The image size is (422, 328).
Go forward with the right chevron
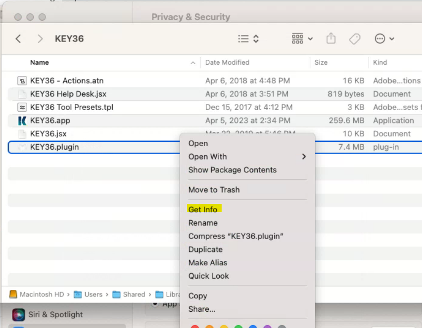pos(40,39)
